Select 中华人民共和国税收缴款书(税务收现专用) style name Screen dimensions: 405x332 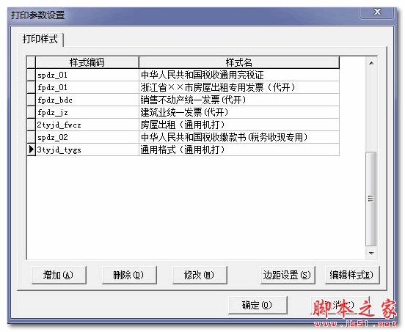239,137
